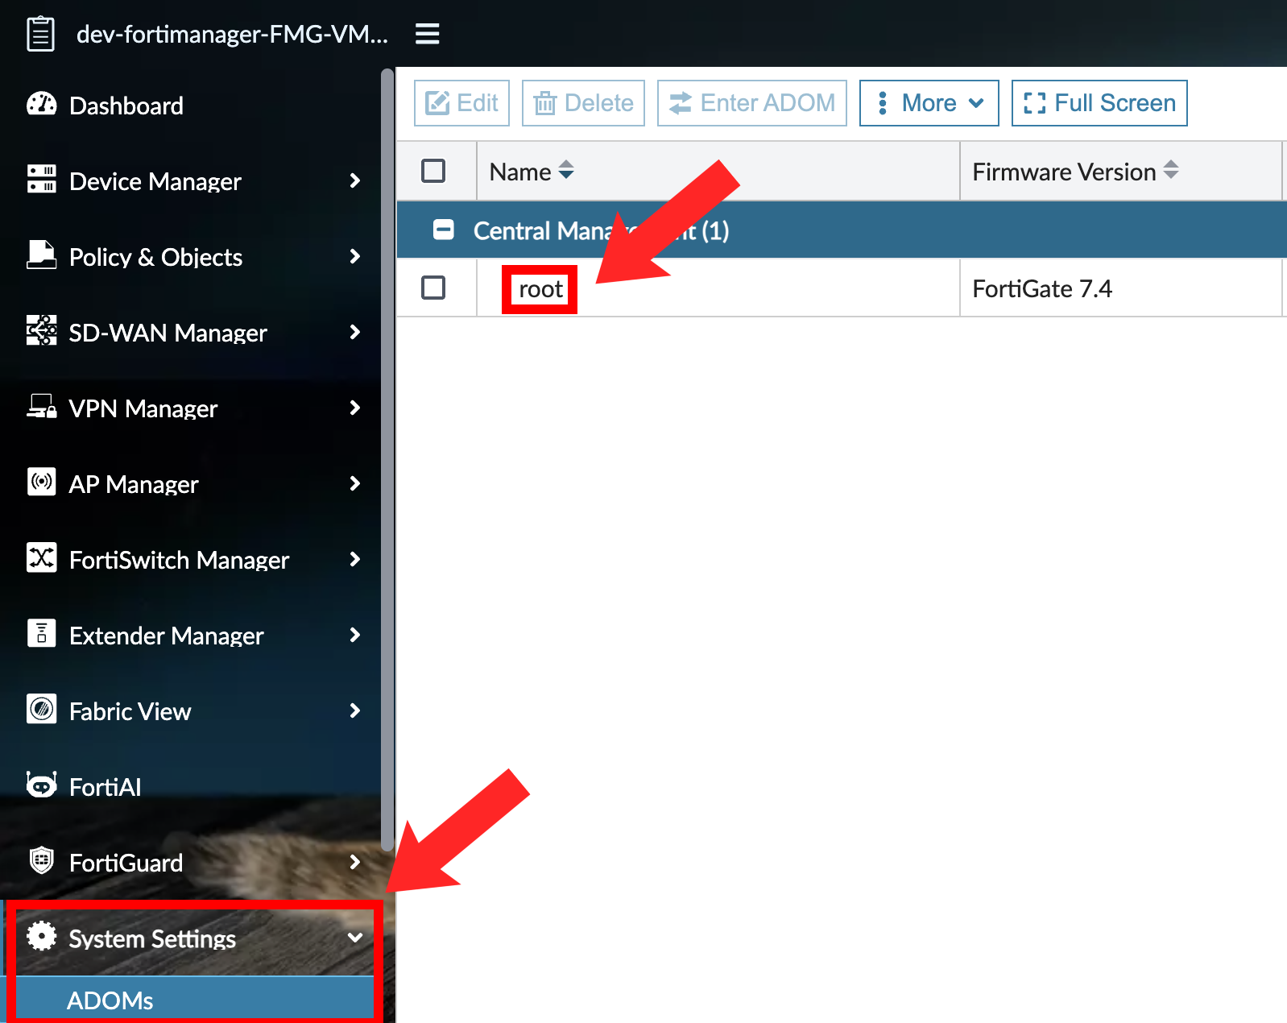Click the hamburger menu icon in header

[427, 34]
